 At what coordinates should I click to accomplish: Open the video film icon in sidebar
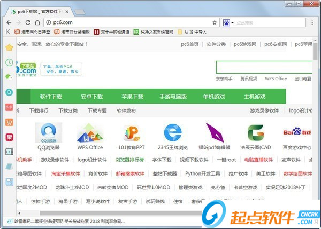tap(9, 152)
